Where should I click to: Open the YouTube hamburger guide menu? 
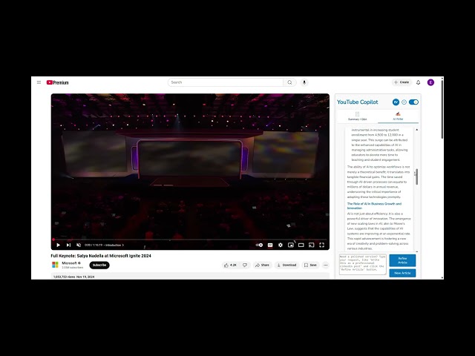(39, 82)
